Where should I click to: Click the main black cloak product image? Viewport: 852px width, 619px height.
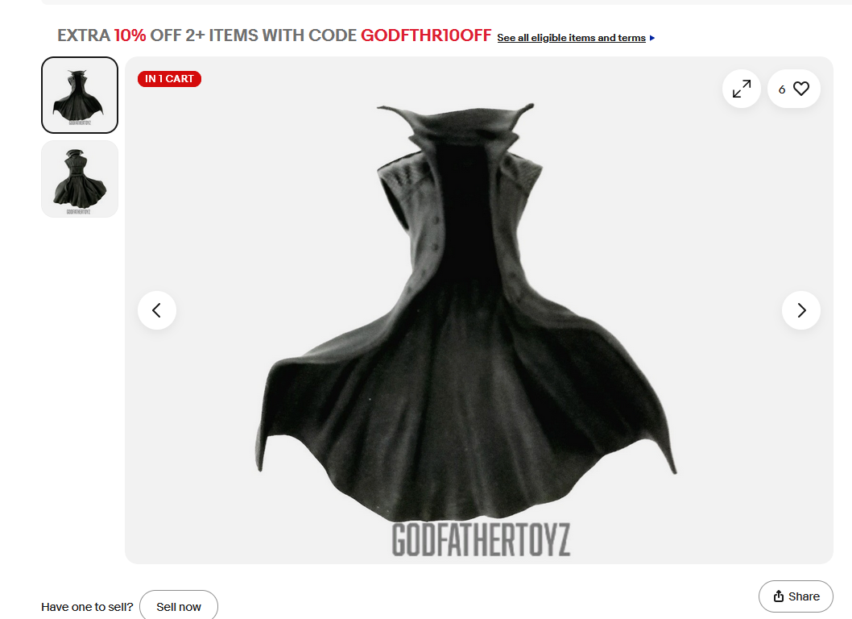(x=467, y=310)
